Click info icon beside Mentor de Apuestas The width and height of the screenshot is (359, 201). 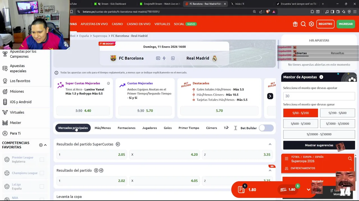tap(321, 77)
